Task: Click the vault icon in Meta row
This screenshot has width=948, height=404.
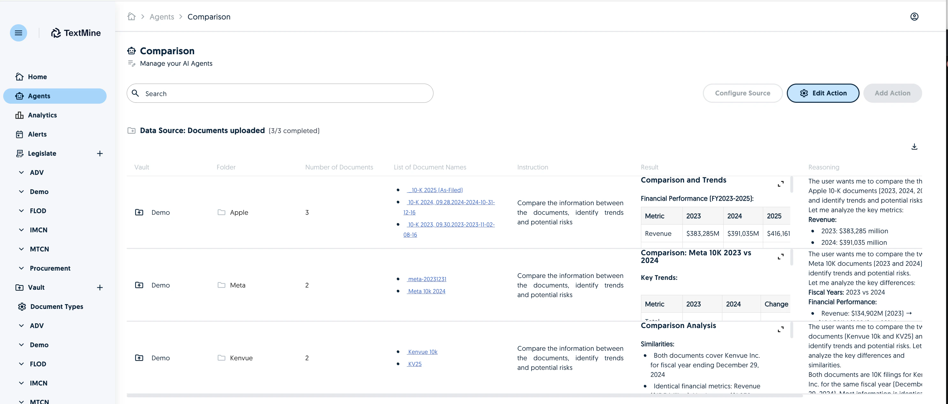Action: tap(139, 285)
